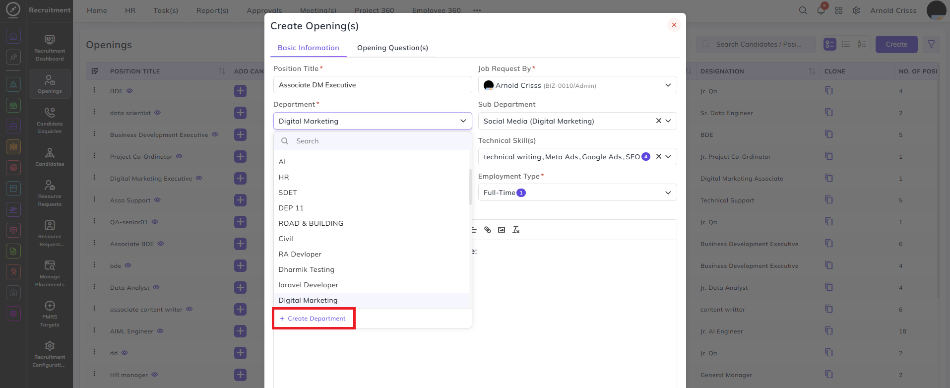The height and width of the screenshot is (388, 950).
Task: Select ROAD & BUILDING department option
Action: 371,223
